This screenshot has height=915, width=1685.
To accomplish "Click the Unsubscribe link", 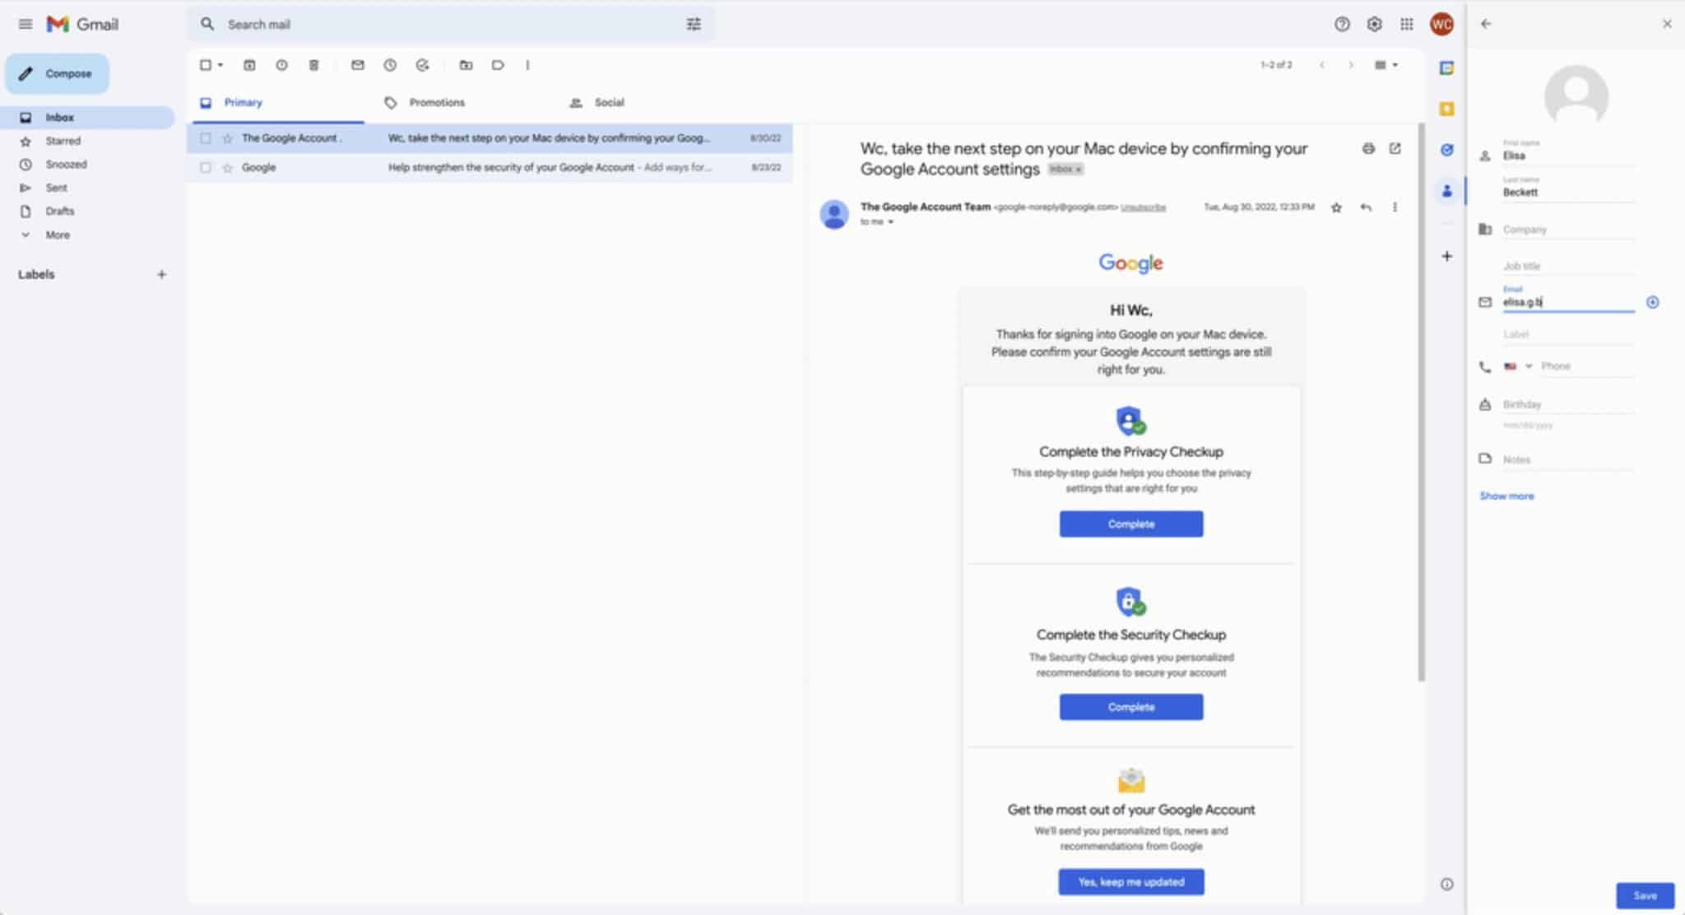I will coord(1143,207).
